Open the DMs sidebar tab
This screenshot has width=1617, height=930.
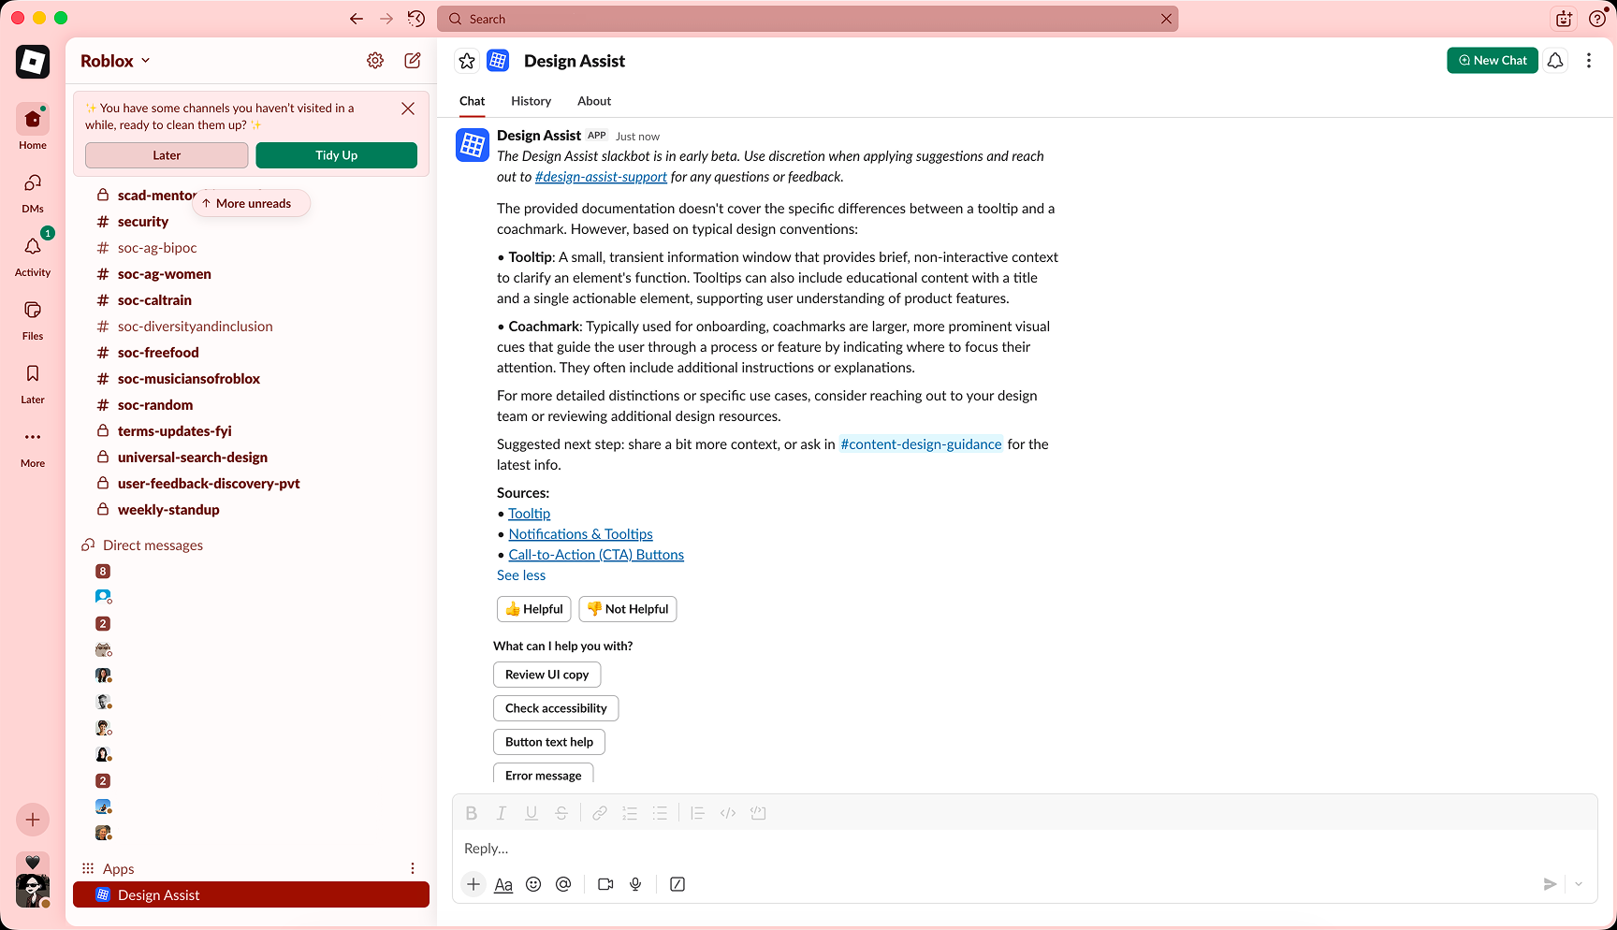click(x=33, y=192)
